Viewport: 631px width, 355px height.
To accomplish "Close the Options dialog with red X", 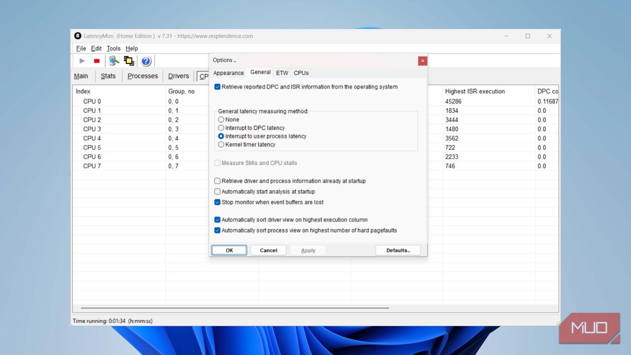I will point(423,61).
